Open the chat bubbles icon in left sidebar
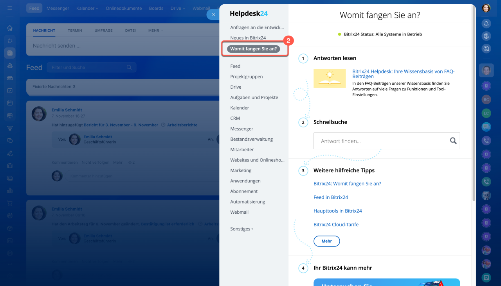Viewport: 501px width, 286px height. click(x=10, y=141)
